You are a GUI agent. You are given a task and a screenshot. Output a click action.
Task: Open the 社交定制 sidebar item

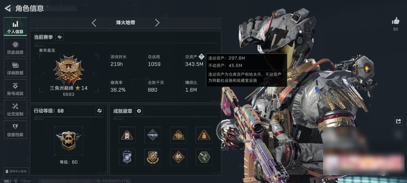[15, 109]
